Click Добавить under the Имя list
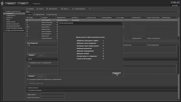 point(31,76)
